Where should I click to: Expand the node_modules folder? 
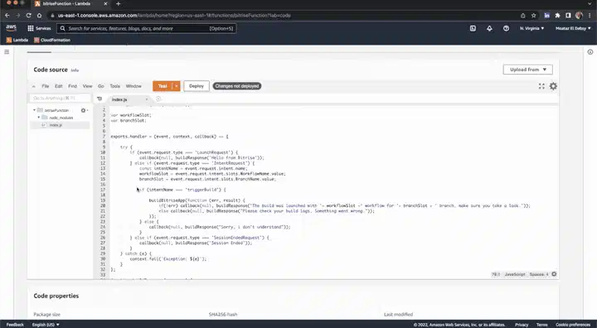tap(39, 118)
